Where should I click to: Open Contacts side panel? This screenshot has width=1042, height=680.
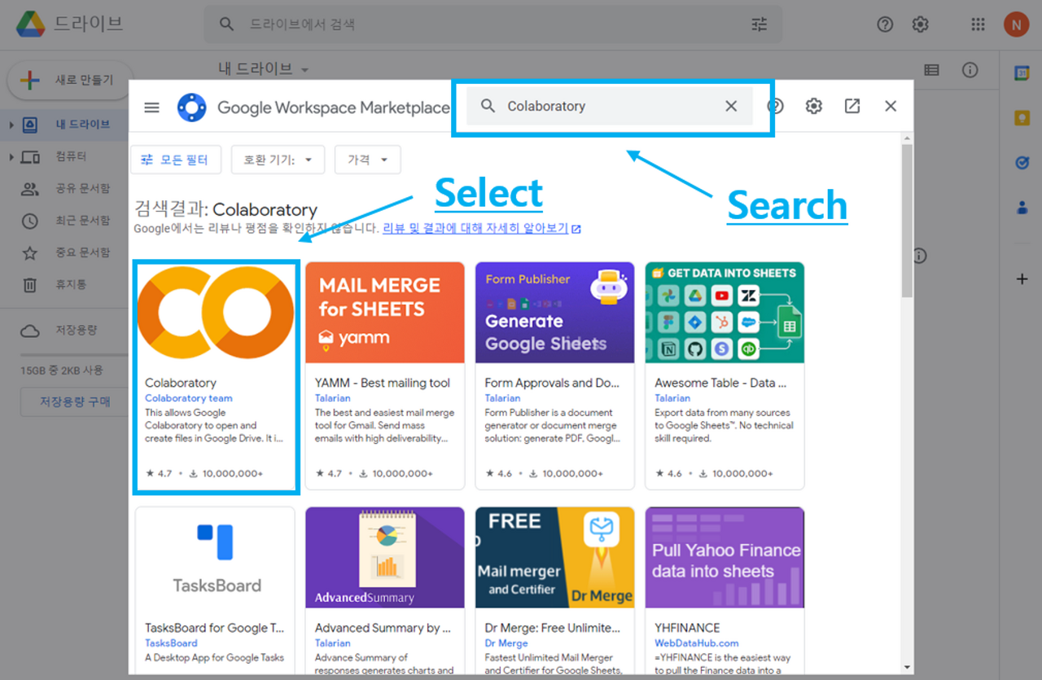1022,208
